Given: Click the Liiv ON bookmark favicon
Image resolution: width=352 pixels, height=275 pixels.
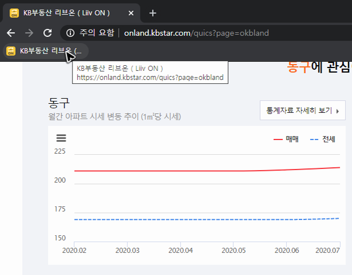Looking at the screenshot, I should (x=11, y=51).
